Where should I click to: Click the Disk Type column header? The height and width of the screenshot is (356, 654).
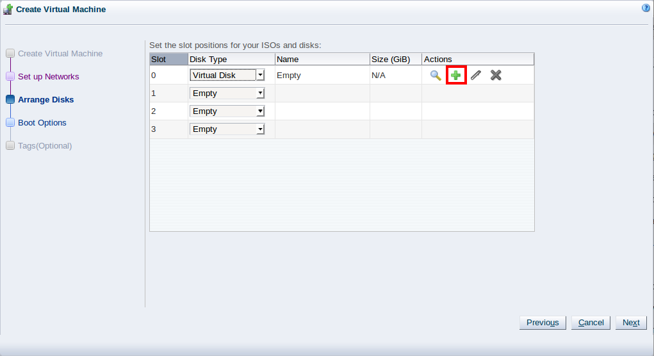231,59
